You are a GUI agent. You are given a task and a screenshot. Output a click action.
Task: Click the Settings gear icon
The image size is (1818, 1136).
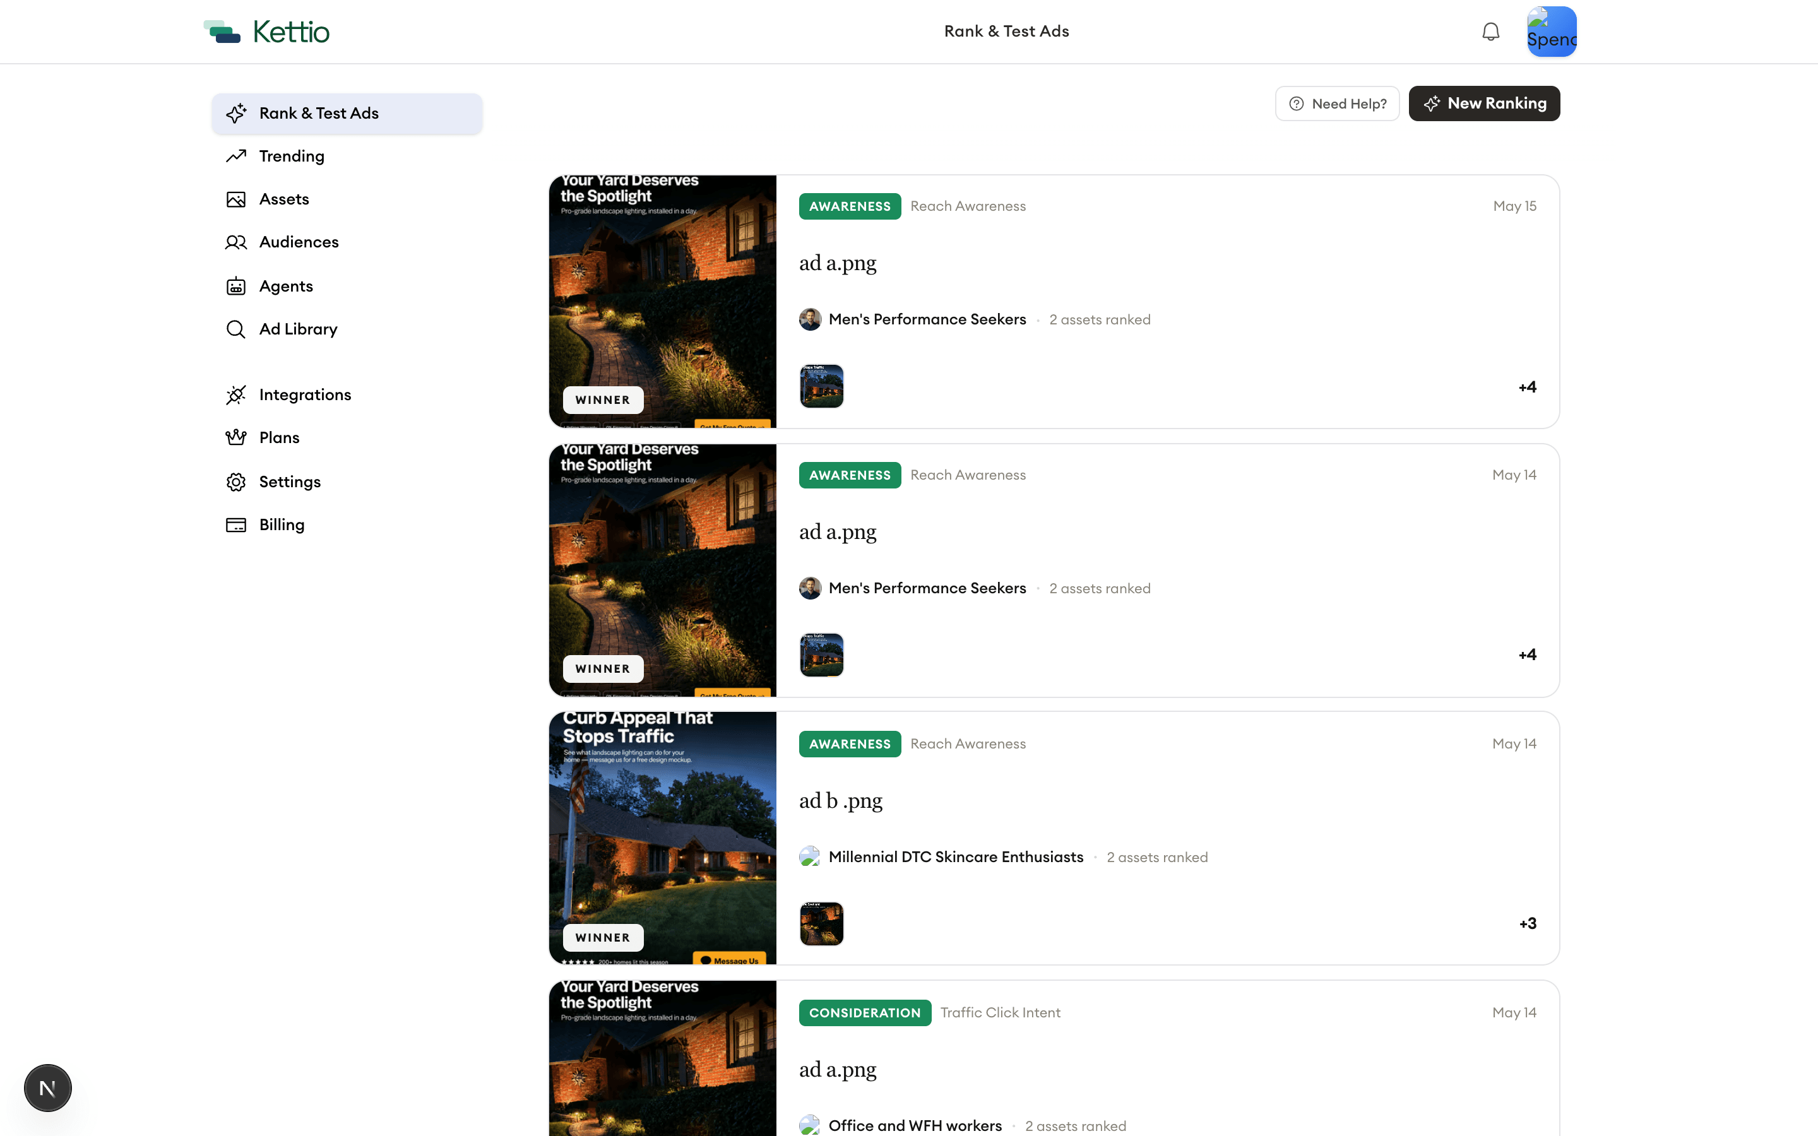point(236,482)
